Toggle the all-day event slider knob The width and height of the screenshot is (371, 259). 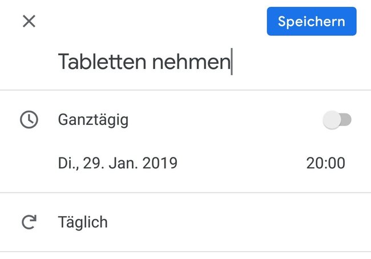pos(332,120)
